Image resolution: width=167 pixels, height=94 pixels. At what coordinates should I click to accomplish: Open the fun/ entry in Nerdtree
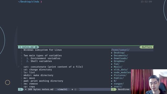(x=117, y=64)
